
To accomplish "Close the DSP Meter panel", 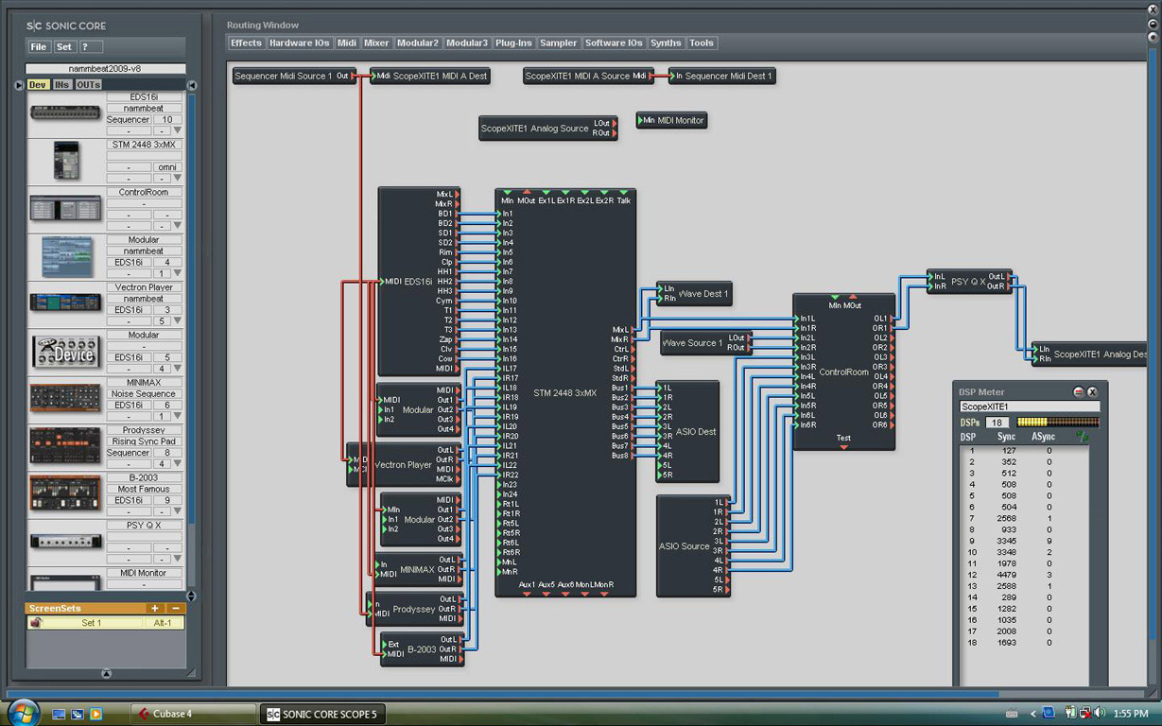I will coord(1092,391).
